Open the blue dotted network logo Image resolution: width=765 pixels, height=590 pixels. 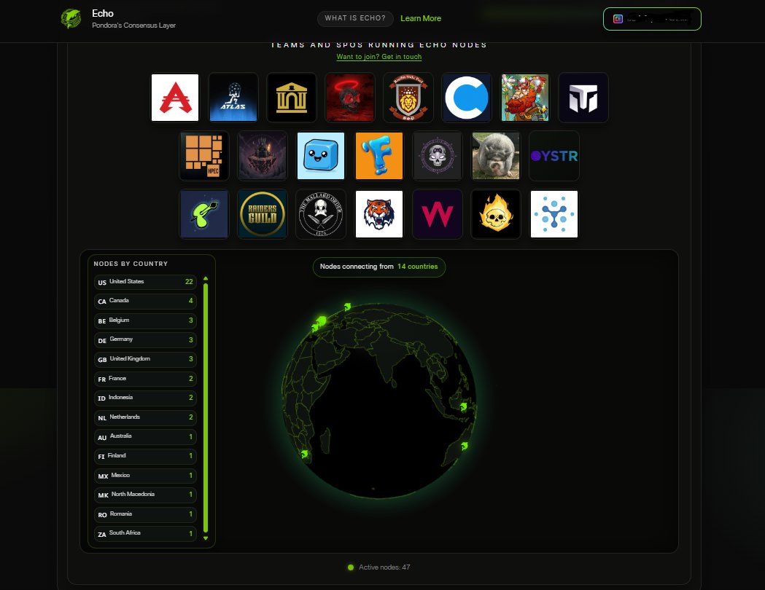[x=554, y=214]
